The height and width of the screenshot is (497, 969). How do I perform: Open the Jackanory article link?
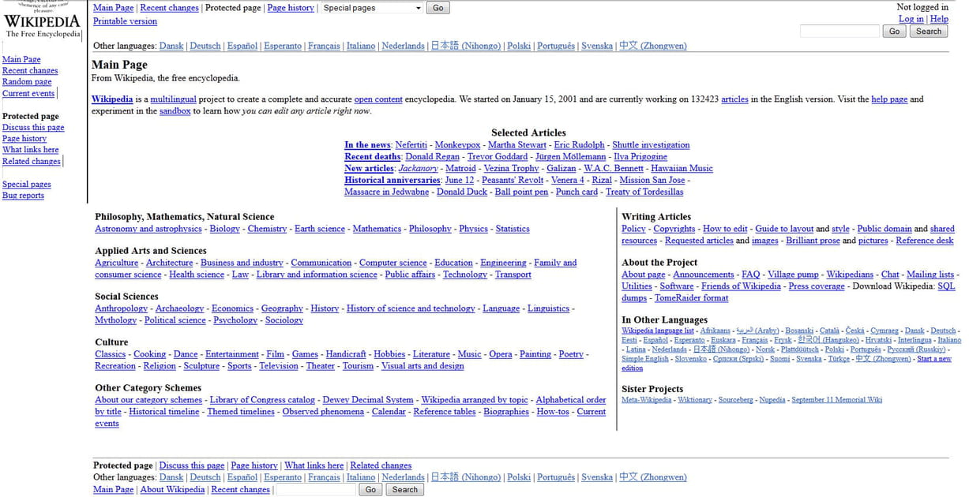pos(418,169)
